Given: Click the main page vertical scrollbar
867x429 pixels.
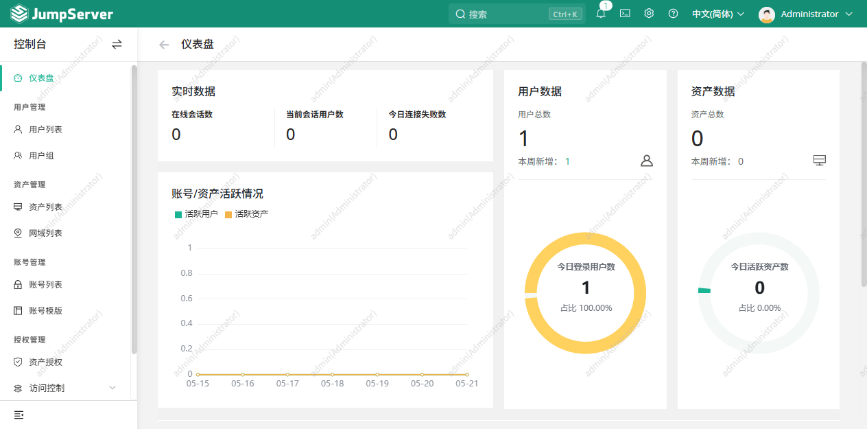Looking at the screenshot, I should pos(864,175).
